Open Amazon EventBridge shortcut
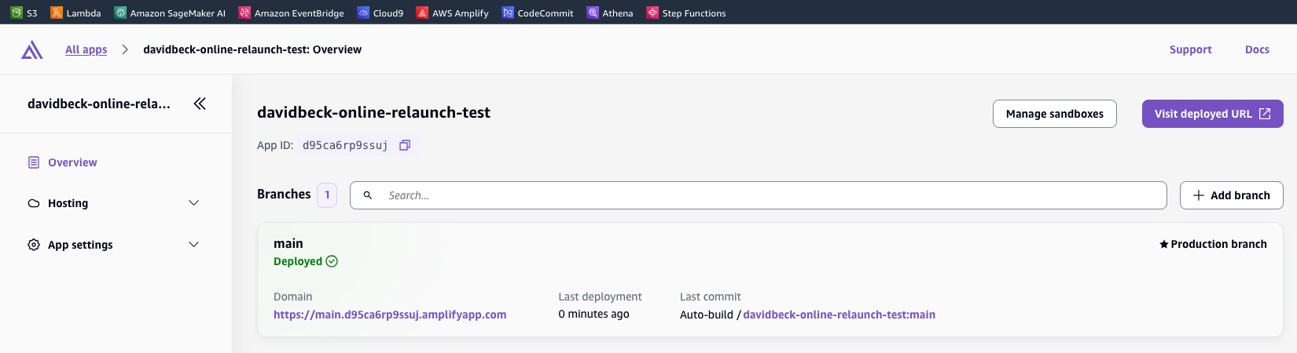Screen dimensions: 1297x353 292,13
